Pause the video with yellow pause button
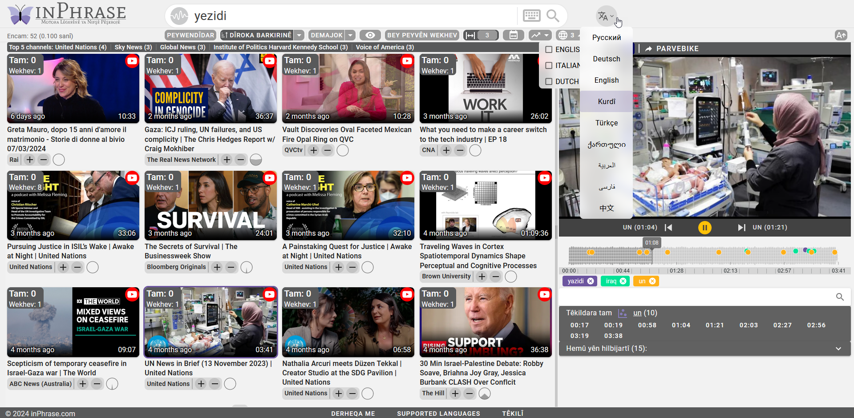The height and width of the screenshot is (418, 854). pyautogui.click(x=704, y=228)
